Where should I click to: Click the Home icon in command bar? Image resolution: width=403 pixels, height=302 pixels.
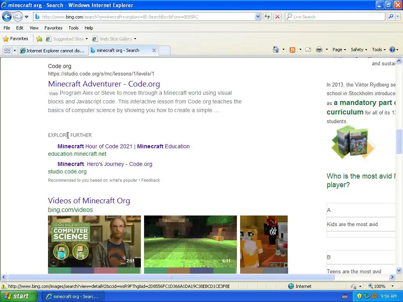(276, 50)
